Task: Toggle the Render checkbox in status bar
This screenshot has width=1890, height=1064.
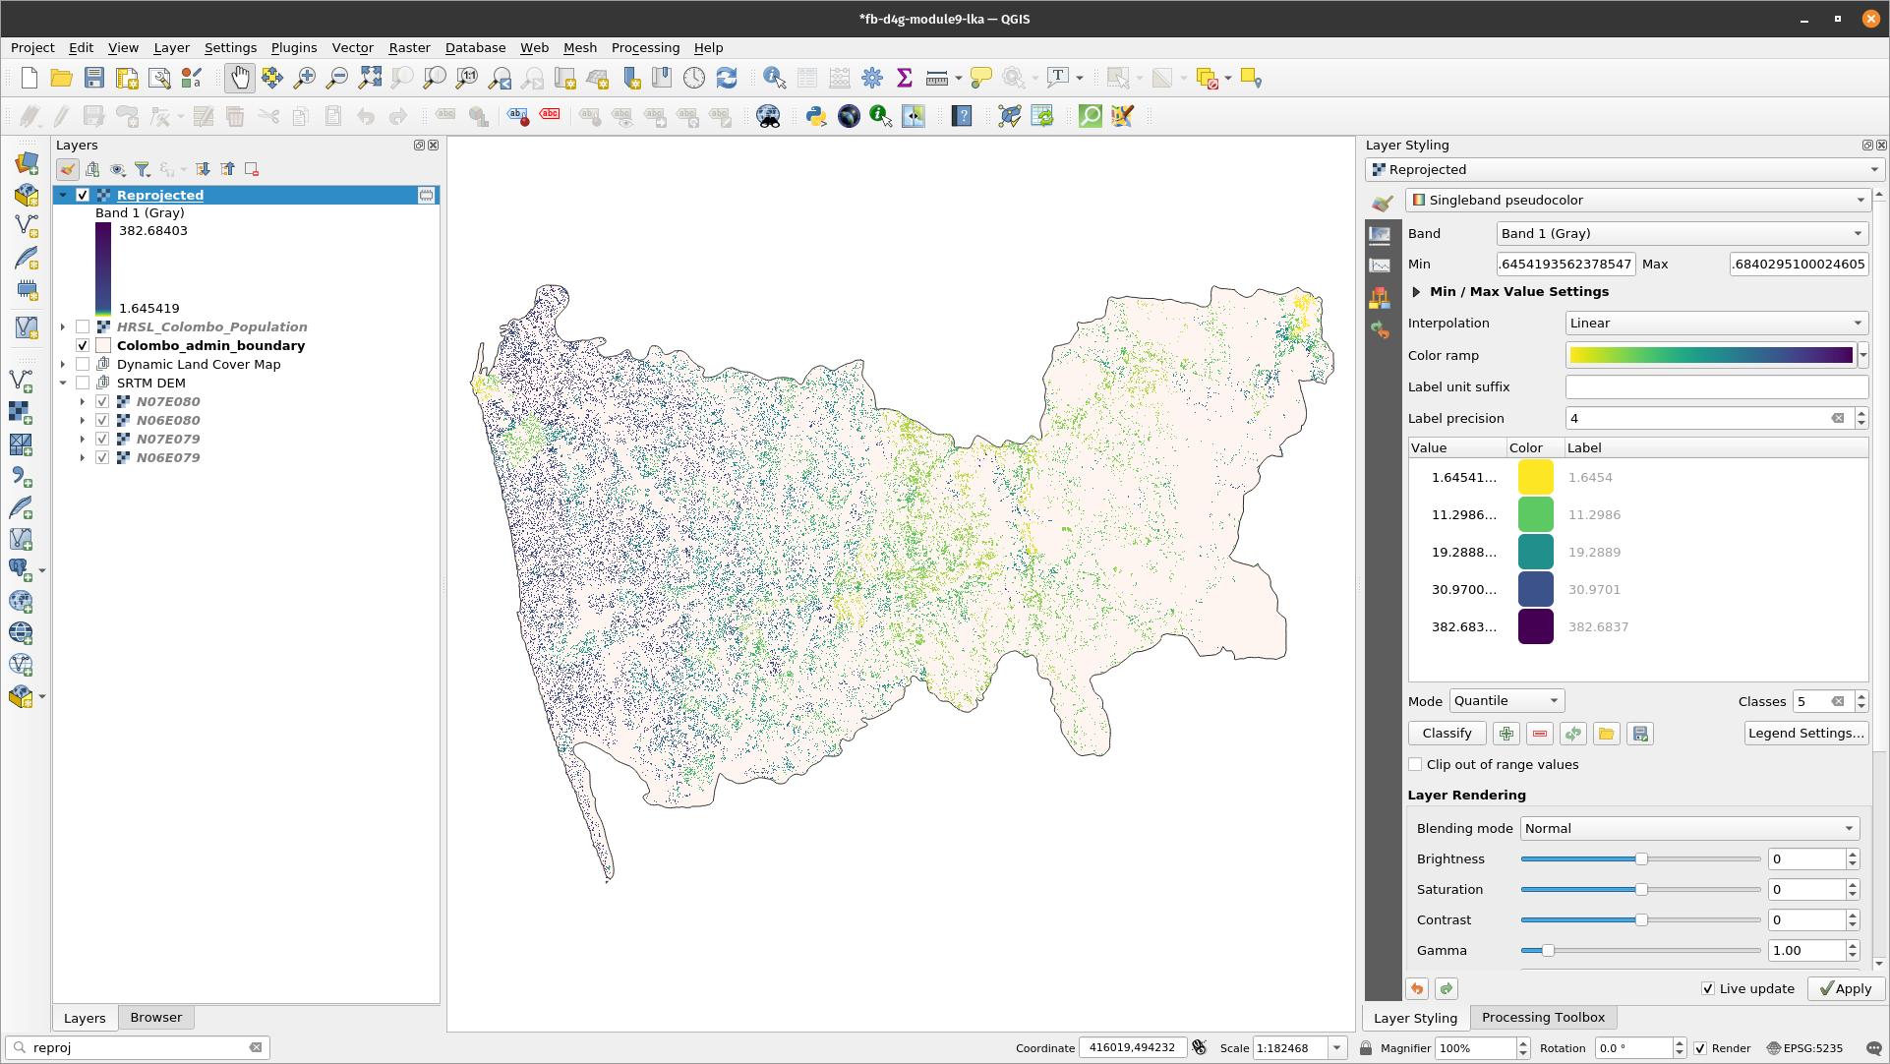Action: point(1700,1048)
